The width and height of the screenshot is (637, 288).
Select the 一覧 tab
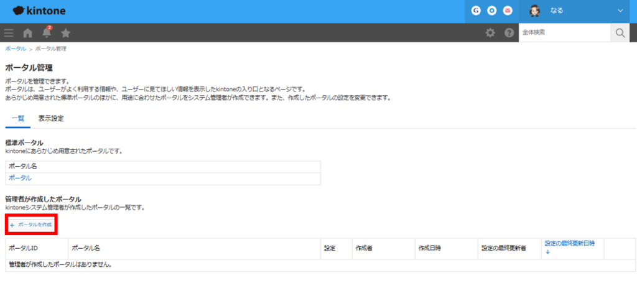[17, 118]
